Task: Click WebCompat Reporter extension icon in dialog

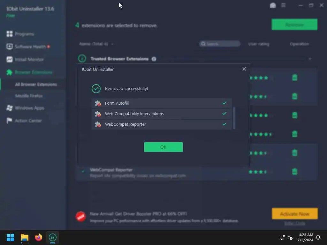Action: (98, 124)
